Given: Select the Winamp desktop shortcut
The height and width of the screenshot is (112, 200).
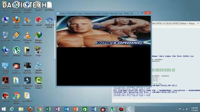Looking at the screenshot, I should pos(16,36).
